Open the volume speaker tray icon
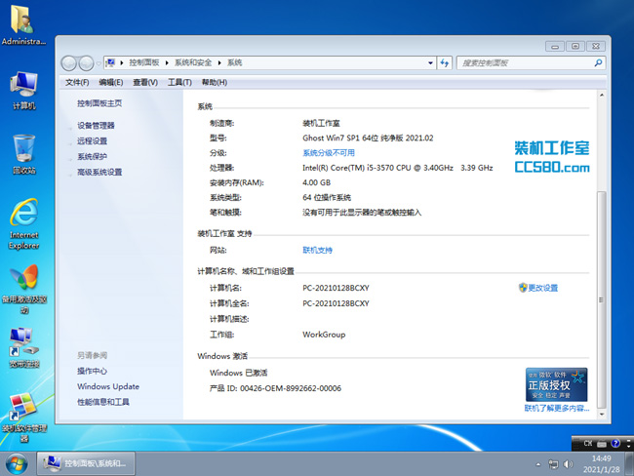Viewport: 634px width, 476px height. pyautogui.click(x=568, y=464)
